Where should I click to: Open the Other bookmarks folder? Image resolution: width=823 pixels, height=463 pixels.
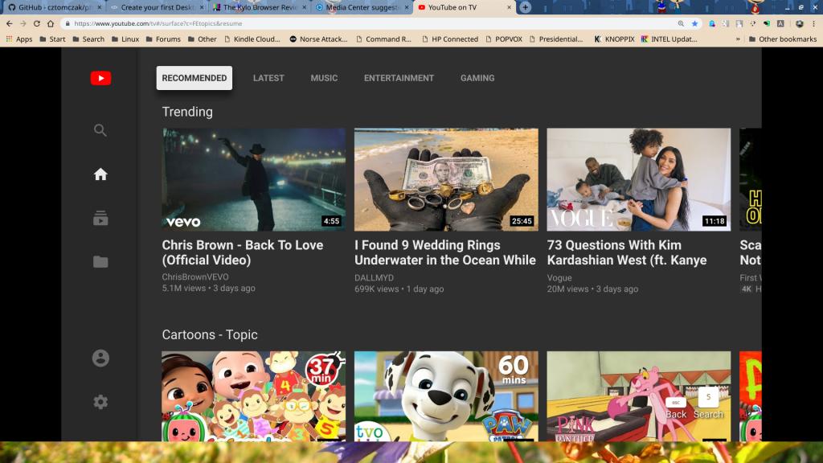782,39
